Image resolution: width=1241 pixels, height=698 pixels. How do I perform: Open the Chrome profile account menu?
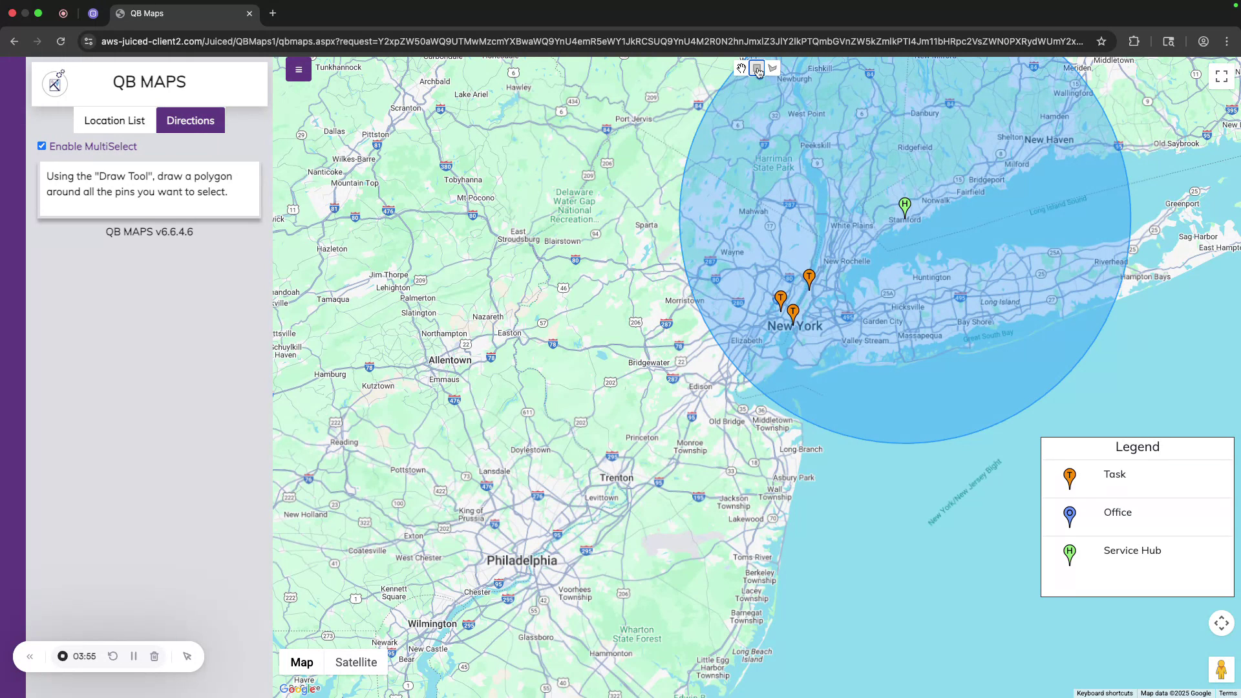1203,41
